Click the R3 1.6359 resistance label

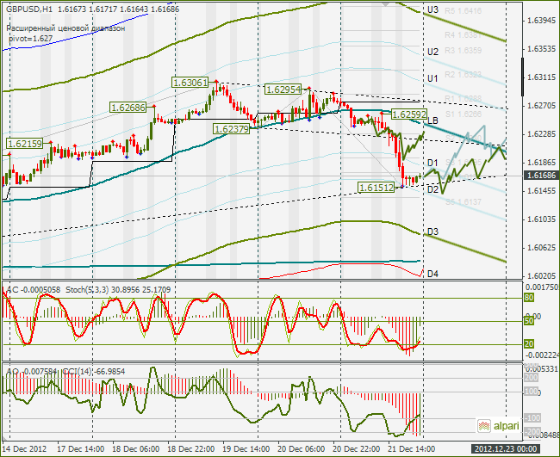click(463, 51)
